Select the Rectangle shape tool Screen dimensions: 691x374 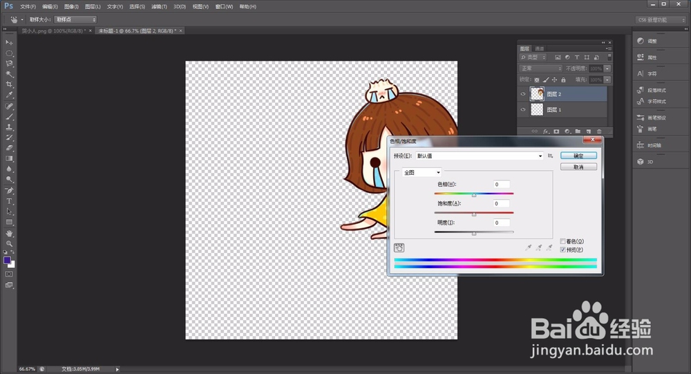pos(9,223)
